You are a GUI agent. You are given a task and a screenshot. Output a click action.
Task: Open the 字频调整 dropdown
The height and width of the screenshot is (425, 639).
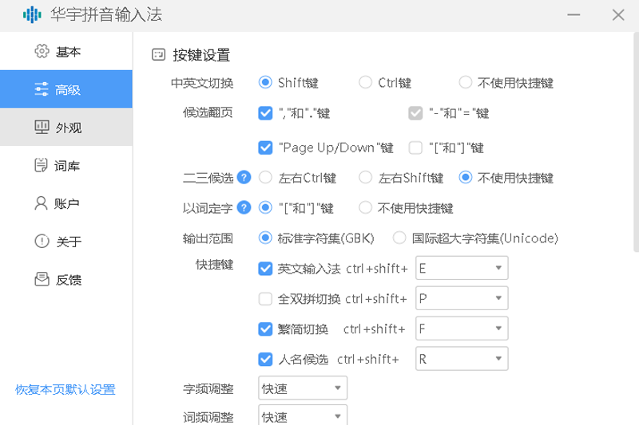tap(303, 389)
